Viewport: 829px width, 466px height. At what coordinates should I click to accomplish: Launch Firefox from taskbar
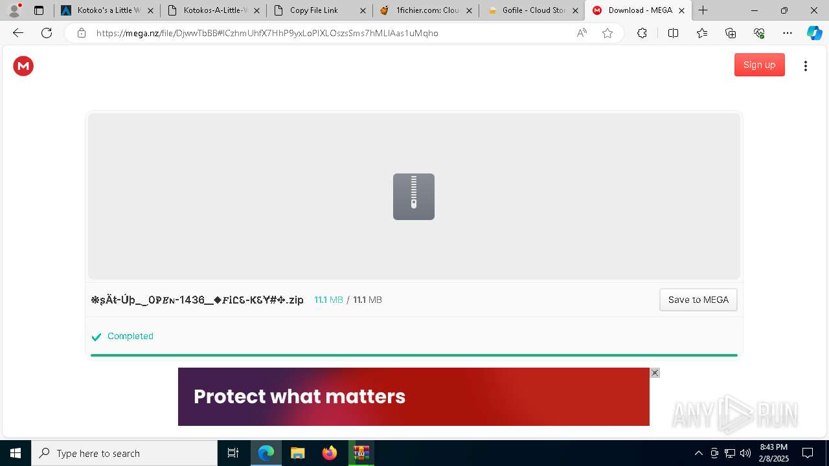[x=330, y=453]
